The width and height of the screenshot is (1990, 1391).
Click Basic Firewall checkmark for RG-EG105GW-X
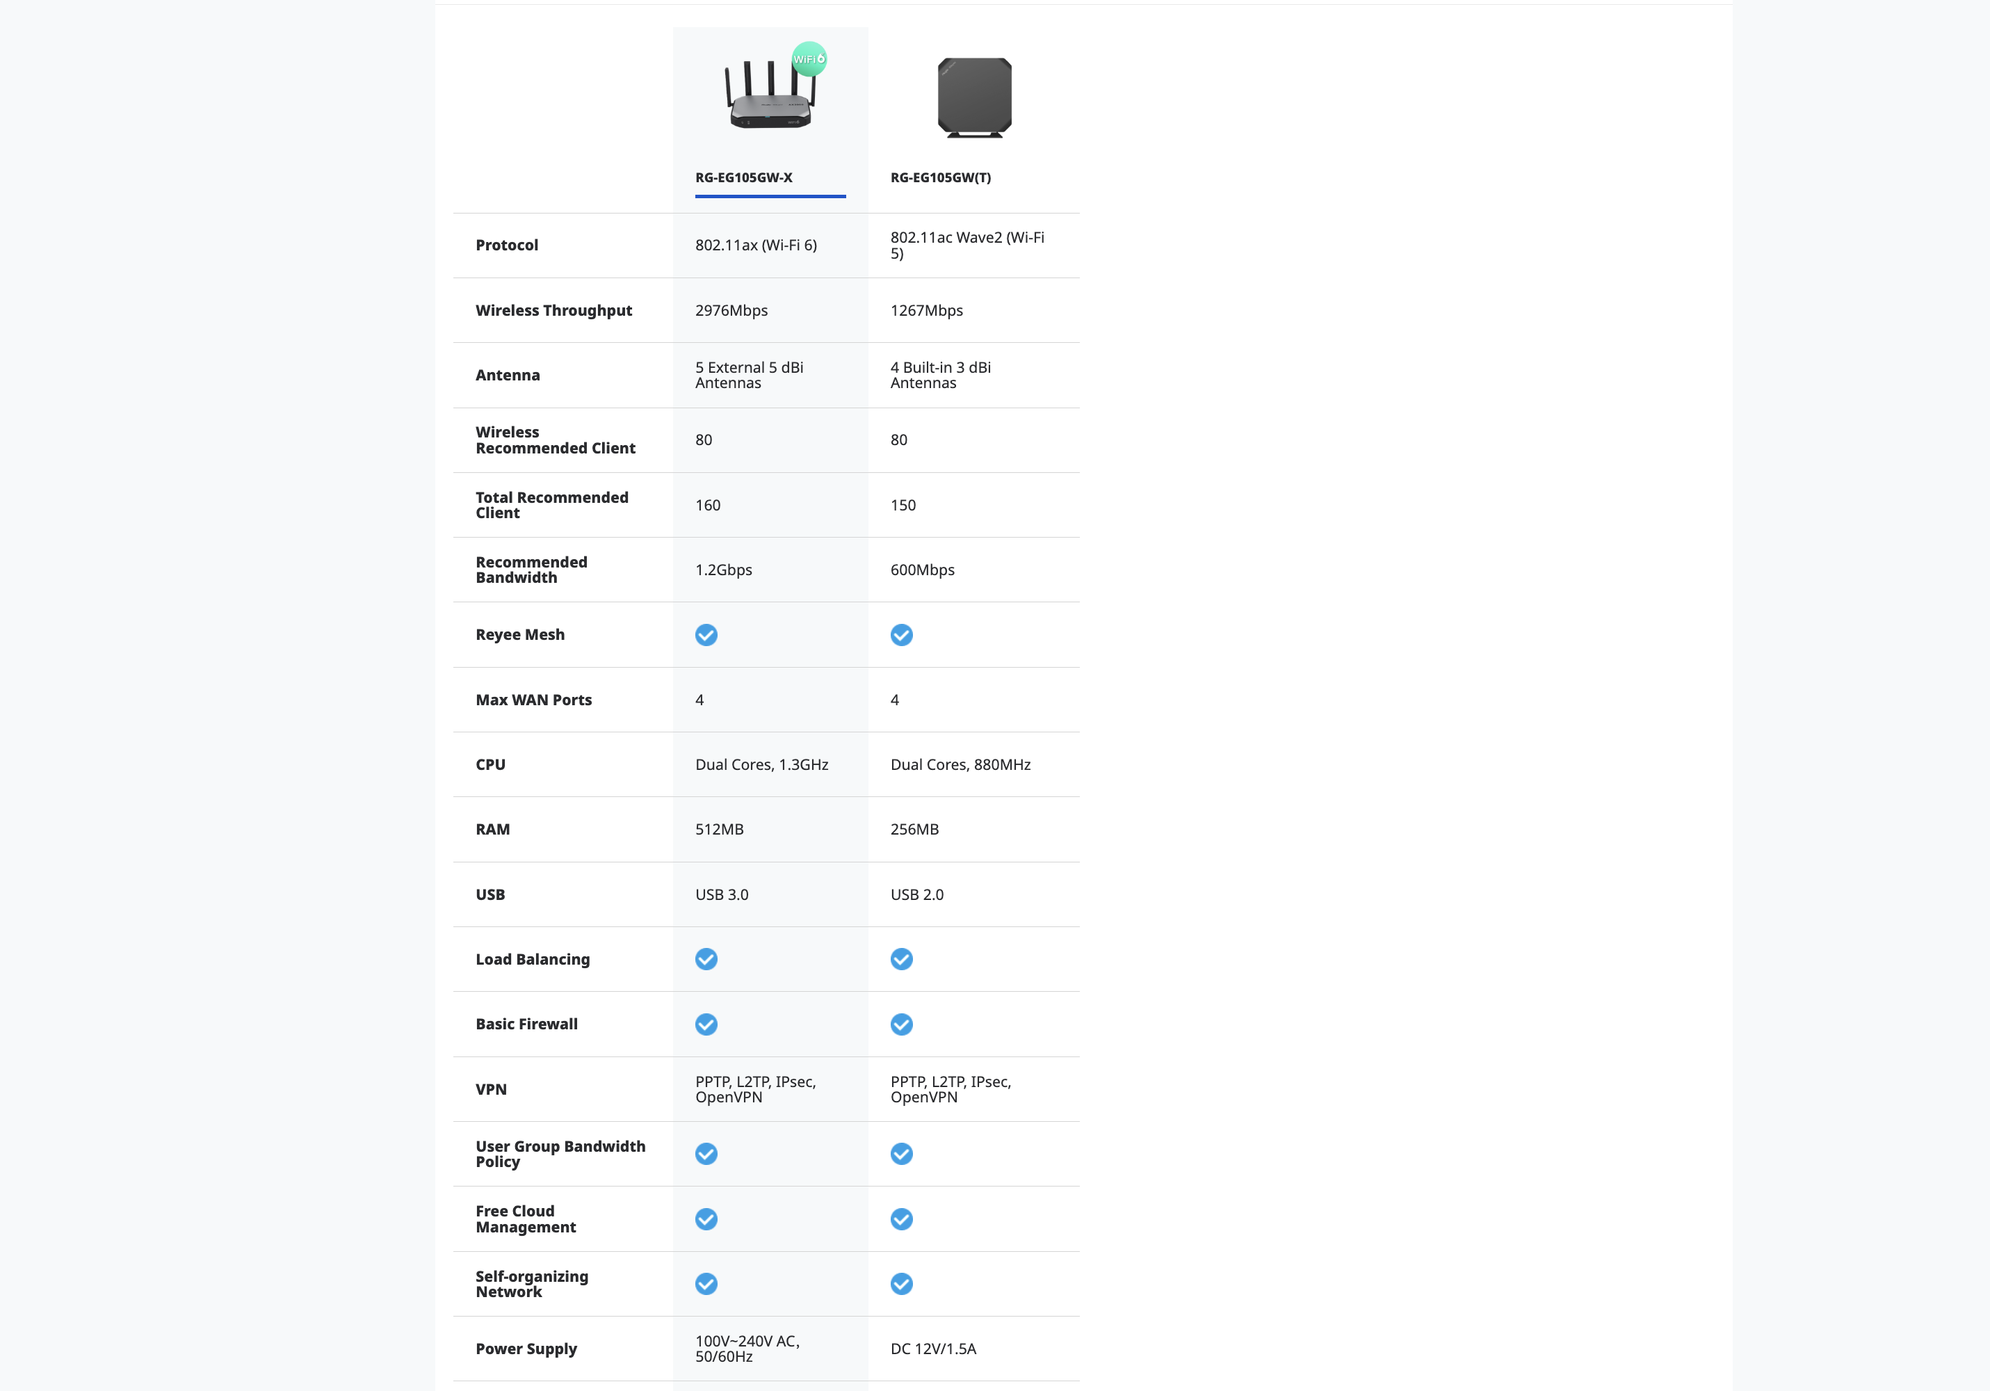point(706,1024)
